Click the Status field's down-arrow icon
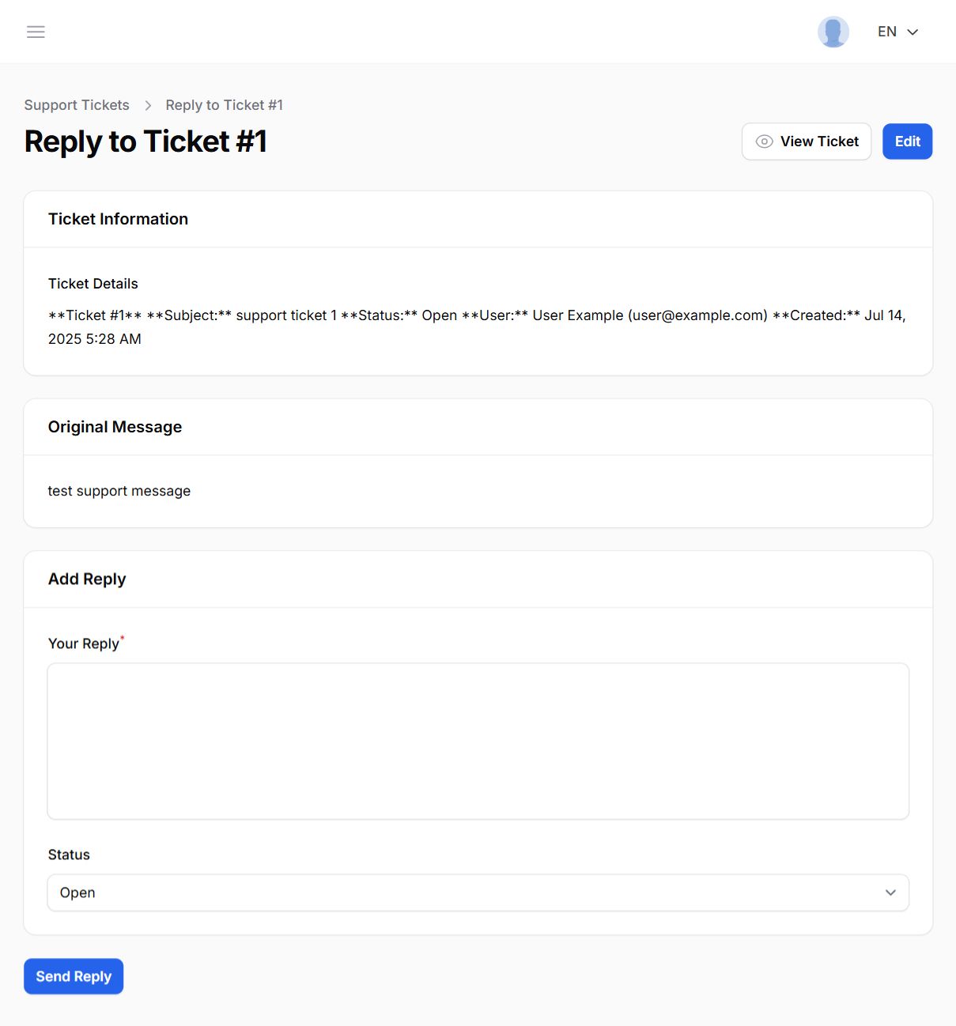Viewport: 956px width, 1026px height. click(x=890, y=892)
